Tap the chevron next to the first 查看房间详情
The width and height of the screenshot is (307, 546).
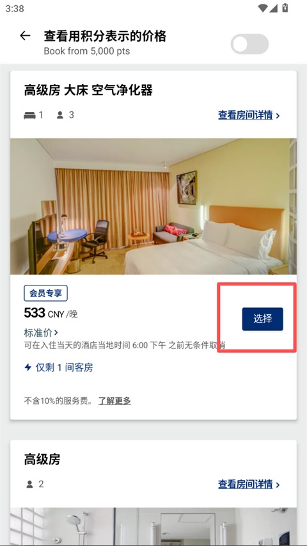(278, 116)
